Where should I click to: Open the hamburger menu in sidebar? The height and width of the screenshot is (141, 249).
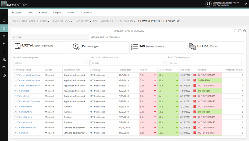(4, 13)
